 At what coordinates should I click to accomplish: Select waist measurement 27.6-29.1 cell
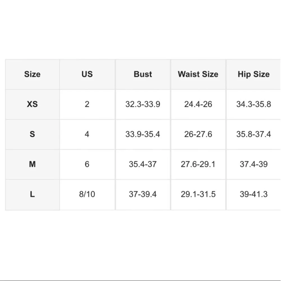(198, 164)
